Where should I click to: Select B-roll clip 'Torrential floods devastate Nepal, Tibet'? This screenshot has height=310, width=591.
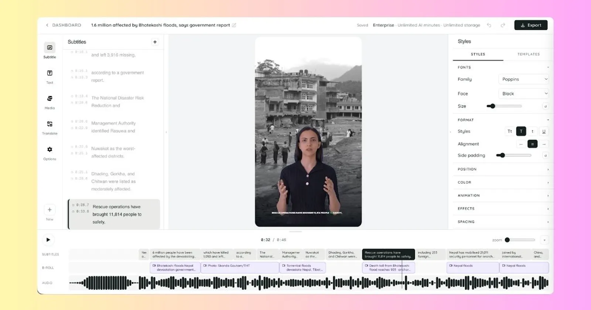click(x=303, y=268)
